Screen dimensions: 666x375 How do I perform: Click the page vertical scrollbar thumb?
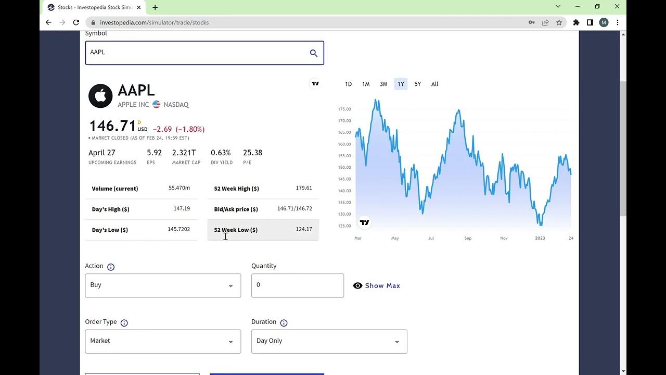click(623, 148)
